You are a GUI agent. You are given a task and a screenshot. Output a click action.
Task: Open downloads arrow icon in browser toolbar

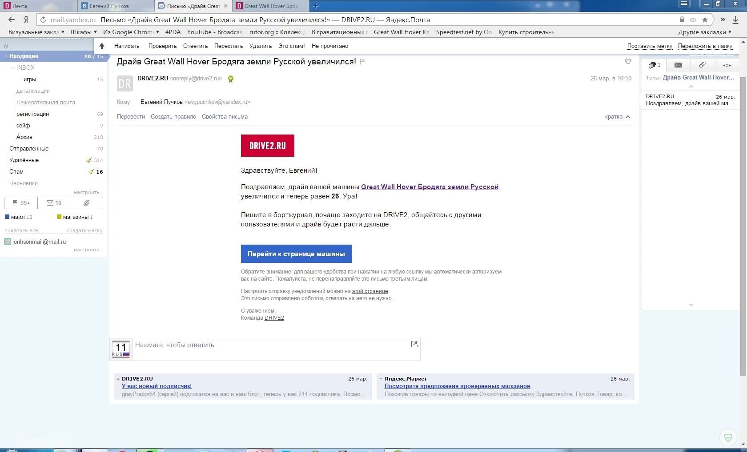coord(735,20)
